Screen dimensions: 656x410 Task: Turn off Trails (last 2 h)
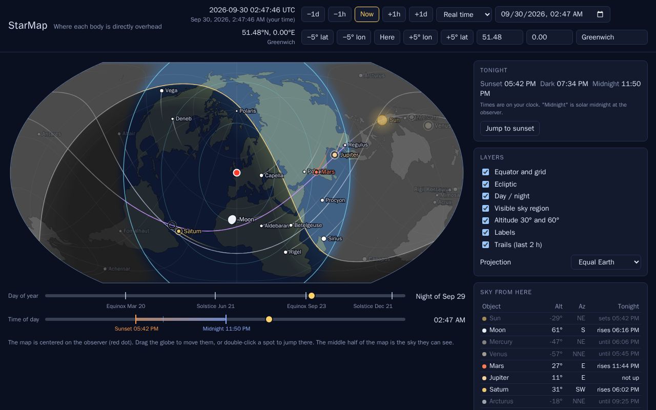click(485, 245)
